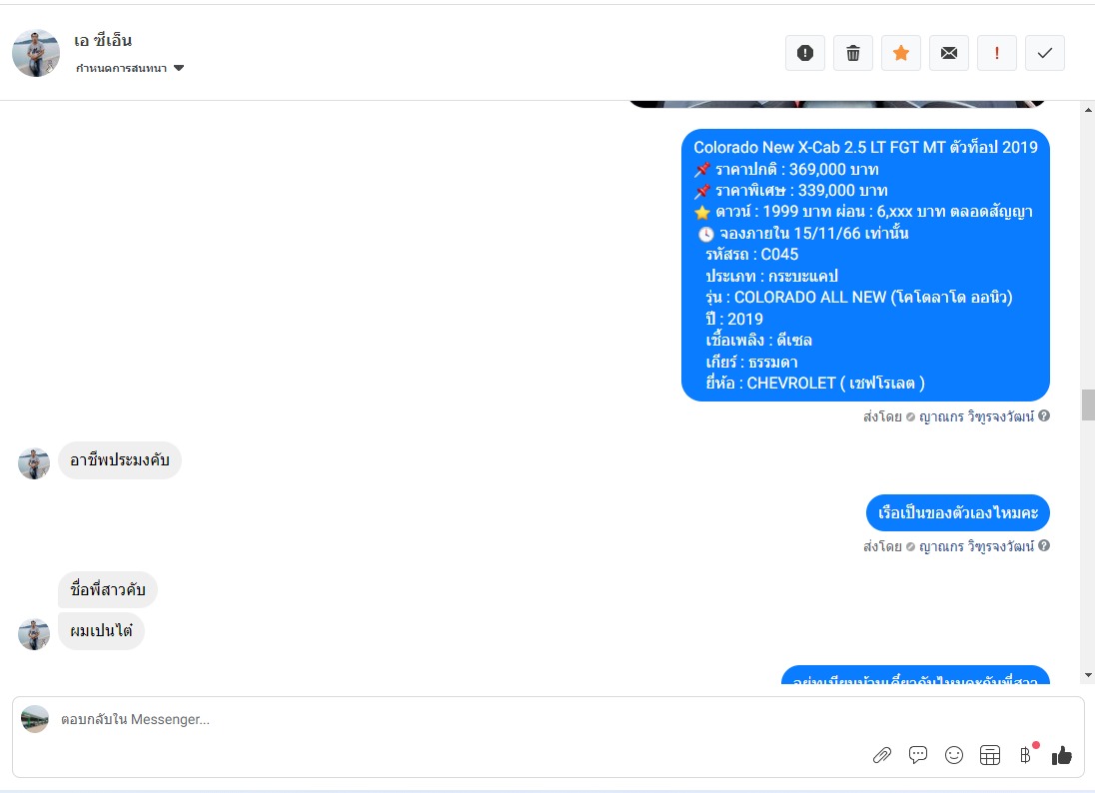The image size is (1095, 793).
Task: Open saved replies speech bubble icon
Action: coord(917,755)
